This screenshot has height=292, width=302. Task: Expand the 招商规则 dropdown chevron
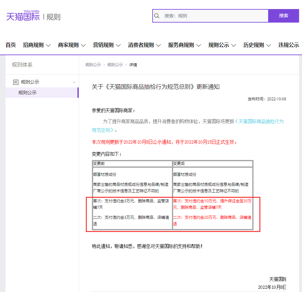click(48, 45)
